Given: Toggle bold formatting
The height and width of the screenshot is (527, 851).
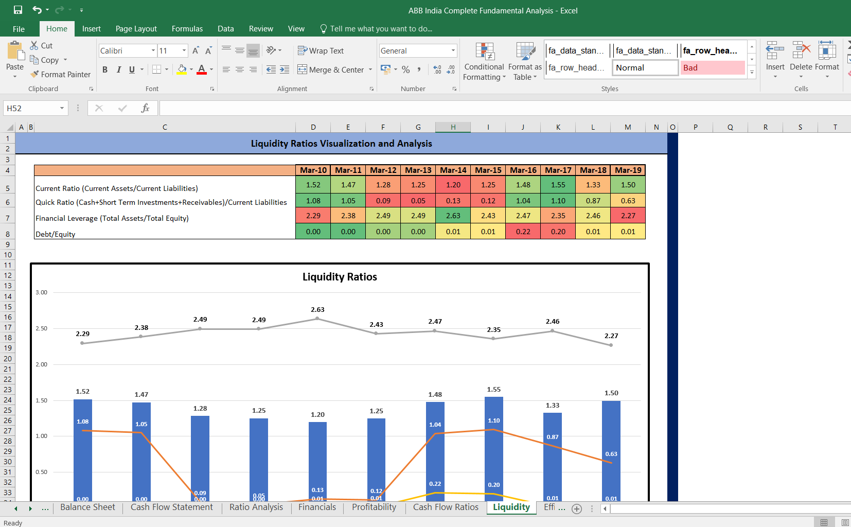Looking at the screenshot, I should point(105,69).
